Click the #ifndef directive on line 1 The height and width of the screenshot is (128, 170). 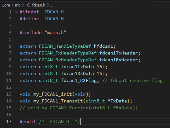pos(29,12)
